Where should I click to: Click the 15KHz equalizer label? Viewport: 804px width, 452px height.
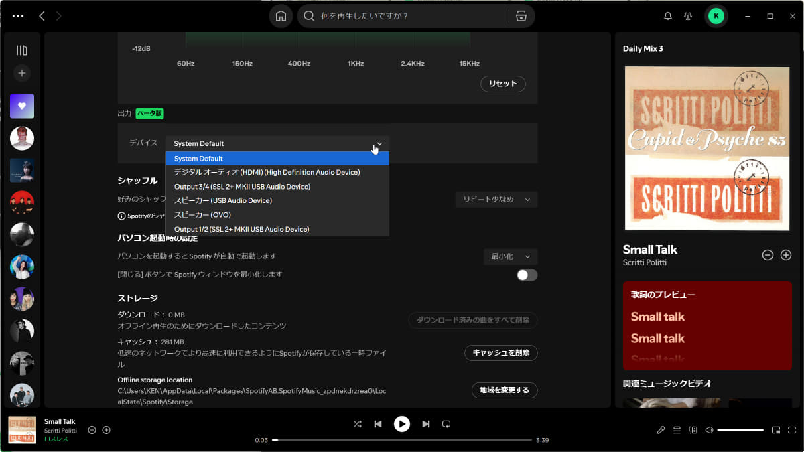click(x=469, y=64)
